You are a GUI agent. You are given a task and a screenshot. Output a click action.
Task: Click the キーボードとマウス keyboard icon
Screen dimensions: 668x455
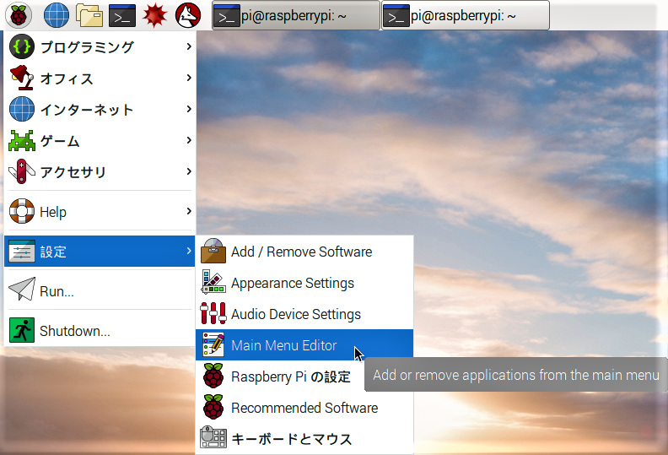tap(213, 437)
